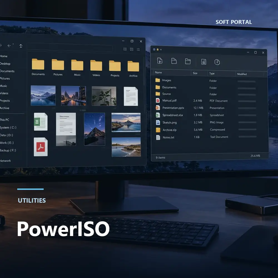Click the back arrow in explorer toolbar

9,46
